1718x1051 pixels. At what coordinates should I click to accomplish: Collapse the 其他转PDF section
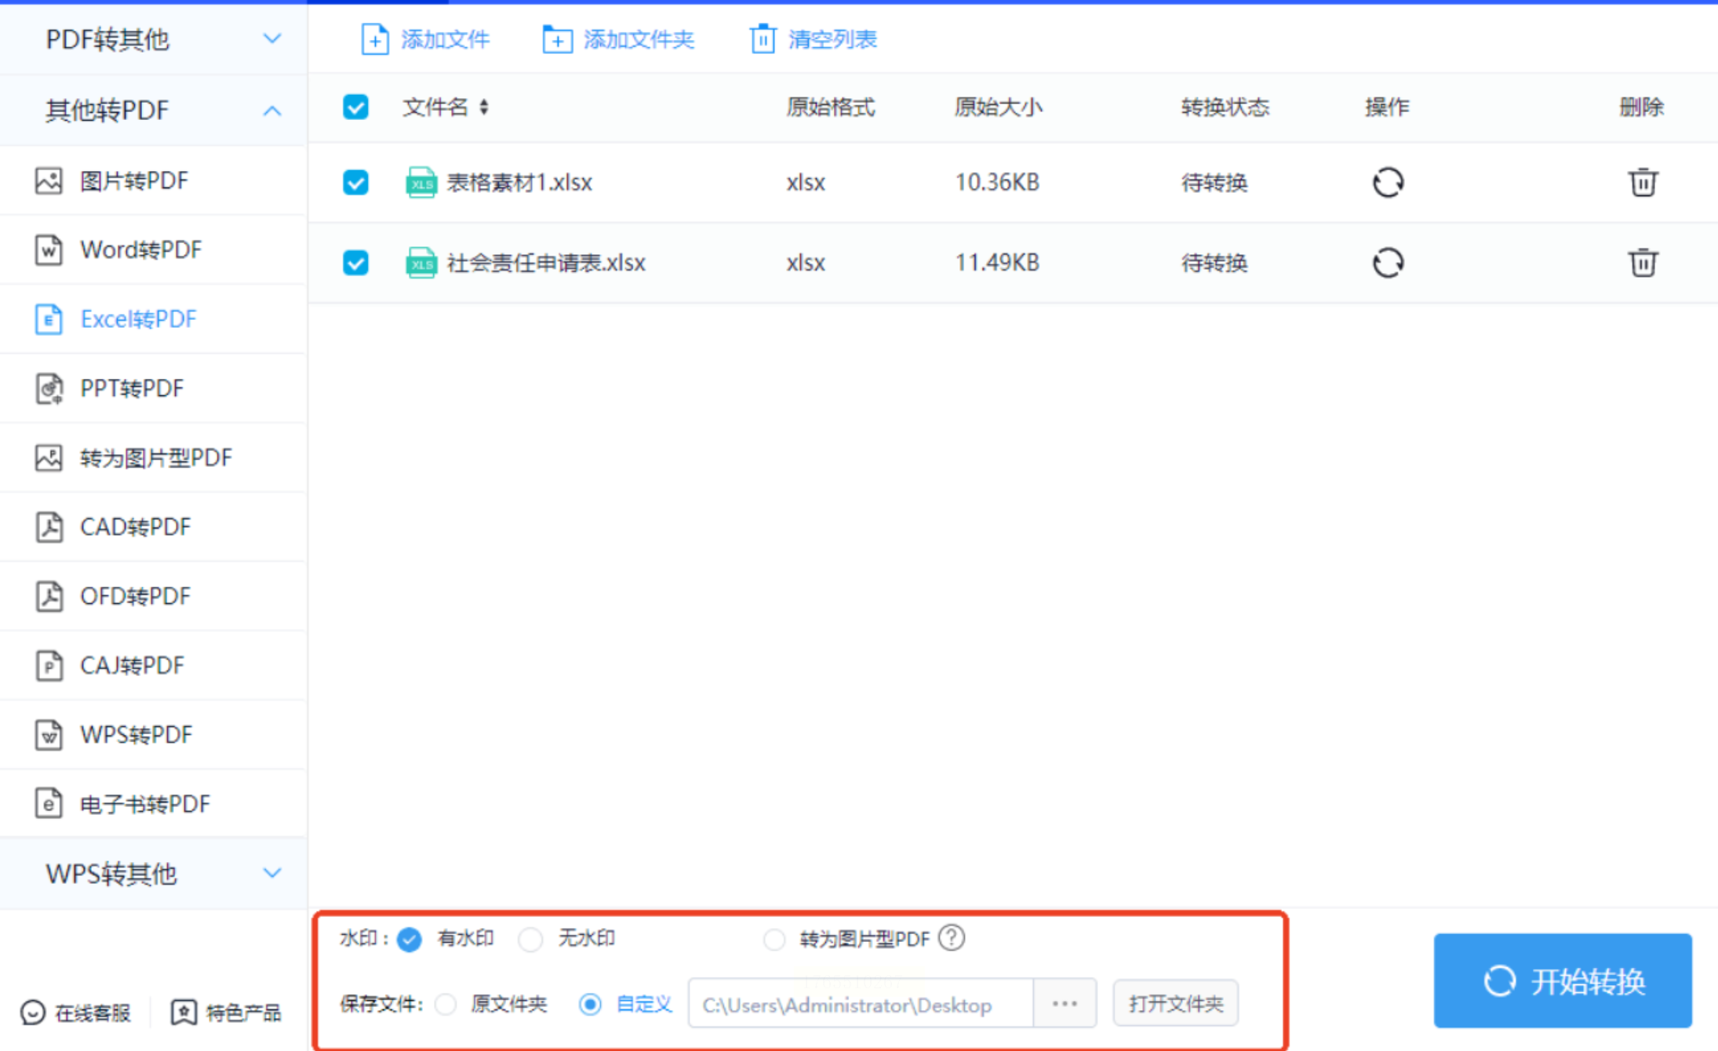pos(271,111)
